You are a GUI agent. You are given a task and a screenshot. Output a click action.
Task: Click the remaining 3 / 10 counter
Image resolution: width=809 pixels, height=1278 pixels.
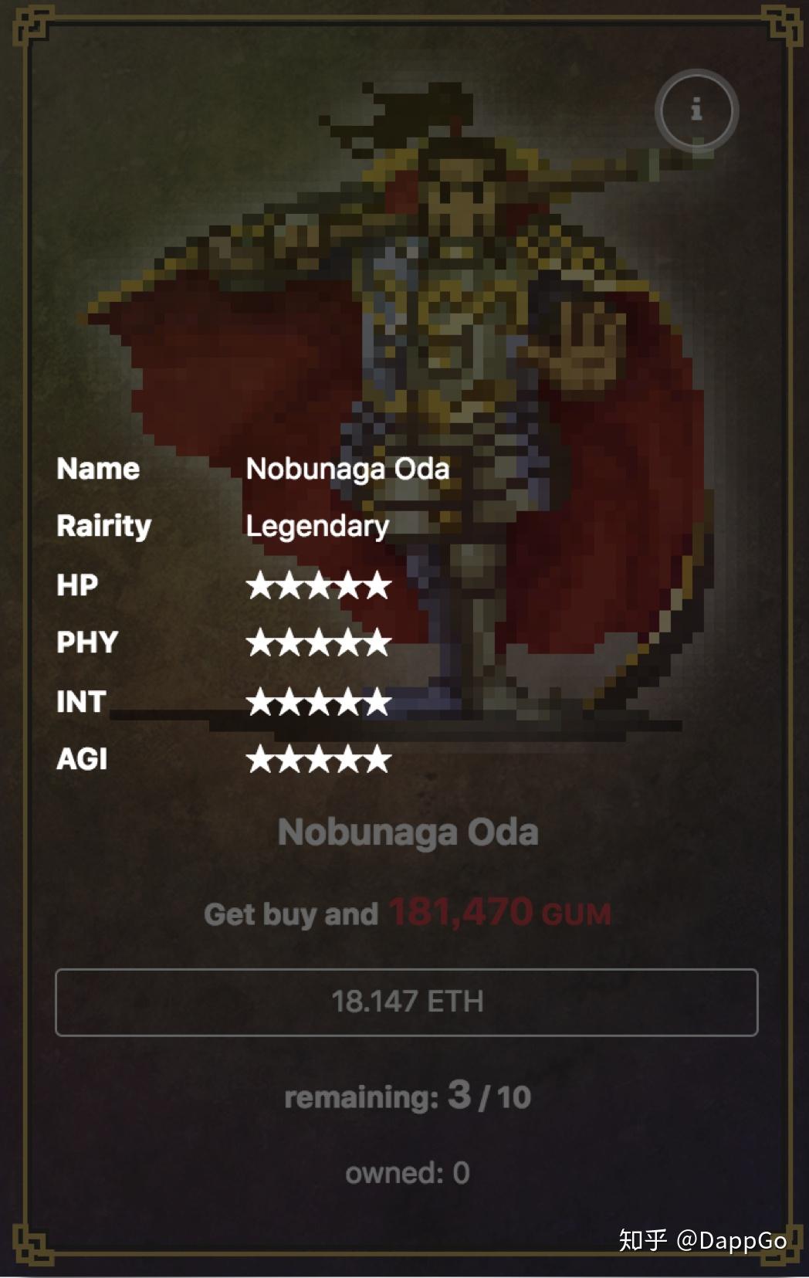pos(408,1095)
